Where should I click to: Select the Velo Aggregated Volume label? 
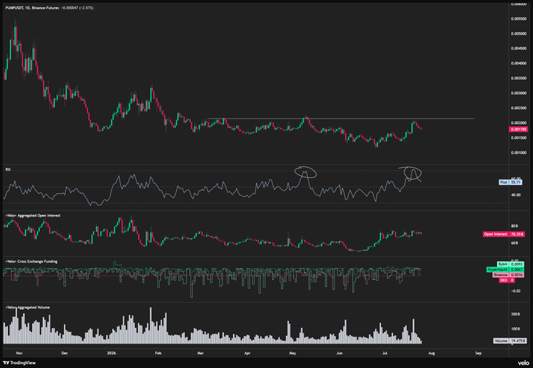[x=27, y=308]
